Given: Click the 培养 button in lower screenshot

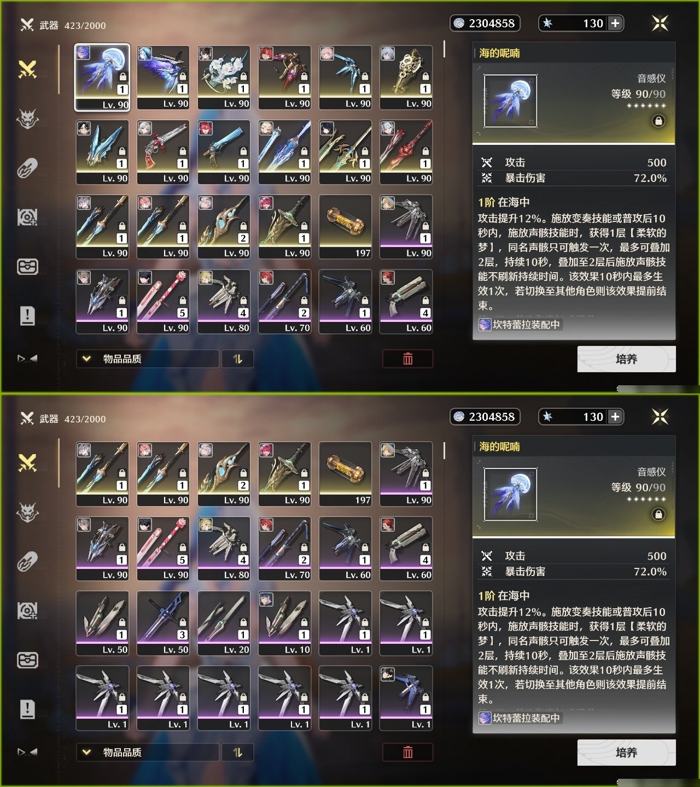Looking at the screenshot, I should point(626,753).
